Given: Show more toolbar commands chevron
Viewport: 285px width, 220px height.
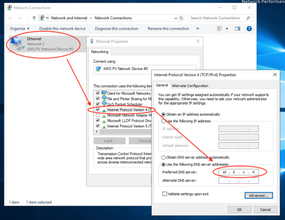Looking at the screenshot, I should 198,28.
